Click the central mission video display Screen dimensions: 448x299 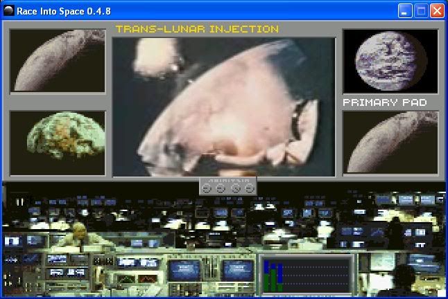[224, 107]
